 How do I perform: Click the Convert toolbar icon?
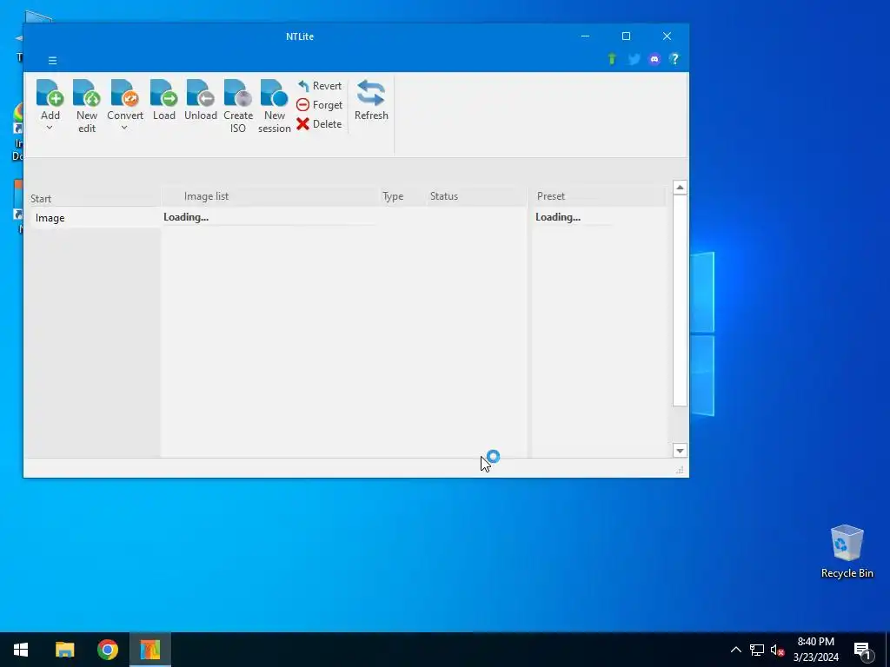125,94
